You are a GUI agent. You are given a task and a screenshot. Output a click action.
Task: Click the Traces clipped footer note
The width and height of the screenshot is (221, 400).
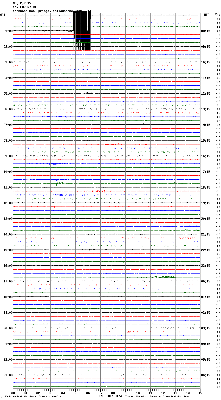(157, 397)
